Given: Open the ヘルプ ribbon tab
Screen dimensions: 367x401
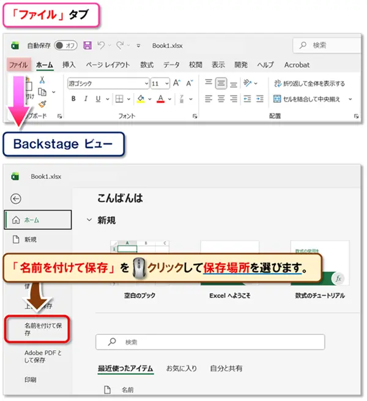Looking at the screenshot, I should click(265, 65).
